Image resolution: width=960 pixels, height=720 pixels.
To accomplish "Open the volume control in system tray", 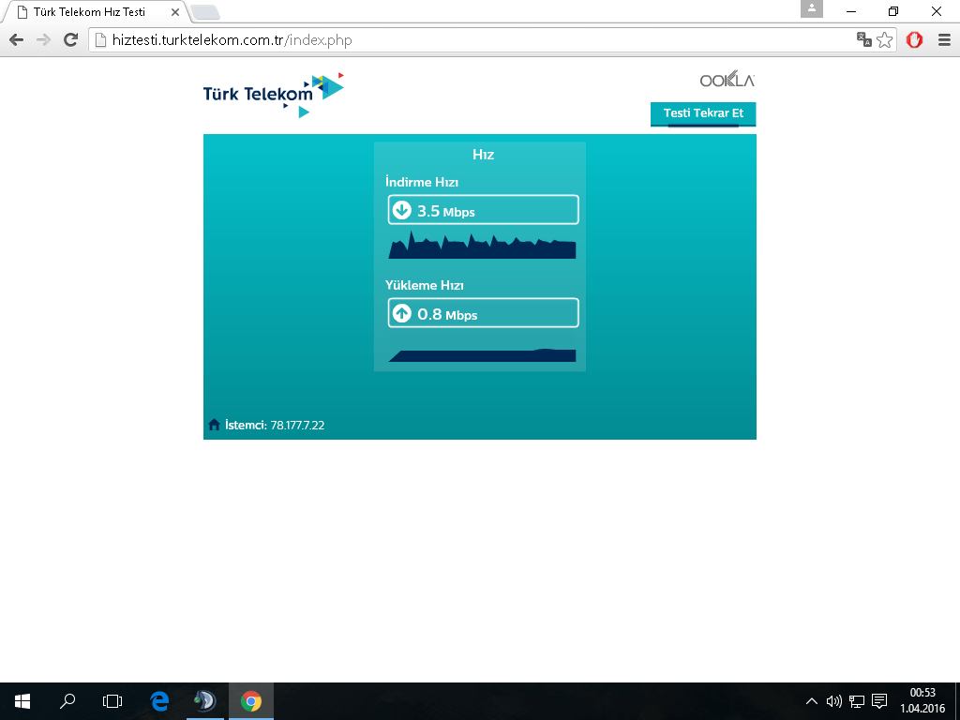I will [x=833, y=701].
